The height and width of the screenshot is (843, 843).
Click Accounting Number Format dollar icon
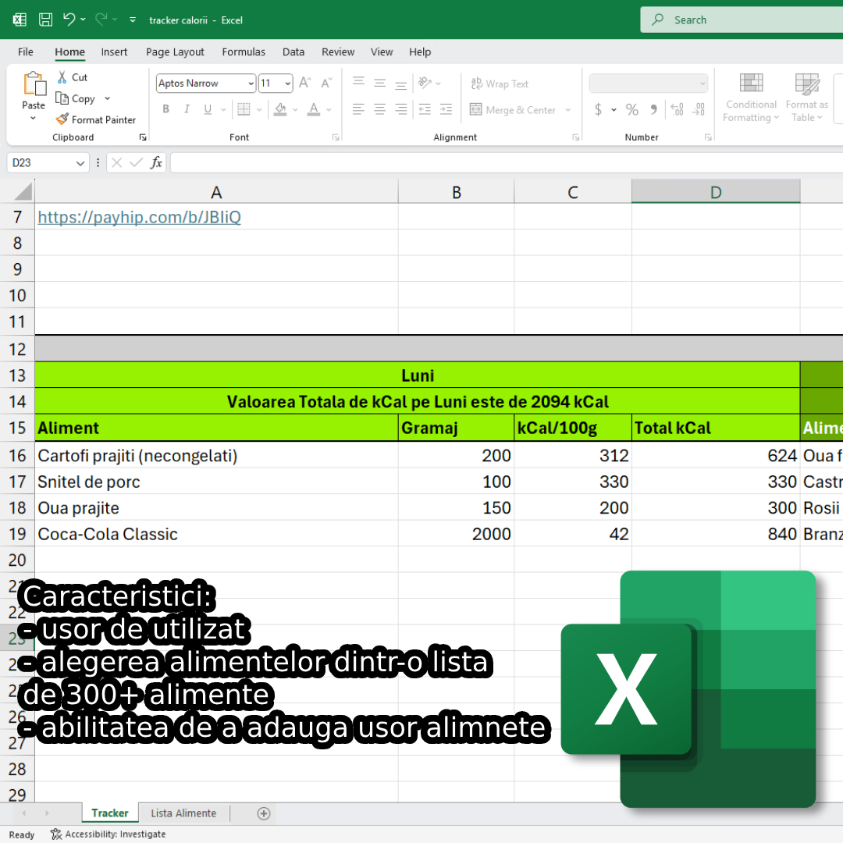[599, 110]
